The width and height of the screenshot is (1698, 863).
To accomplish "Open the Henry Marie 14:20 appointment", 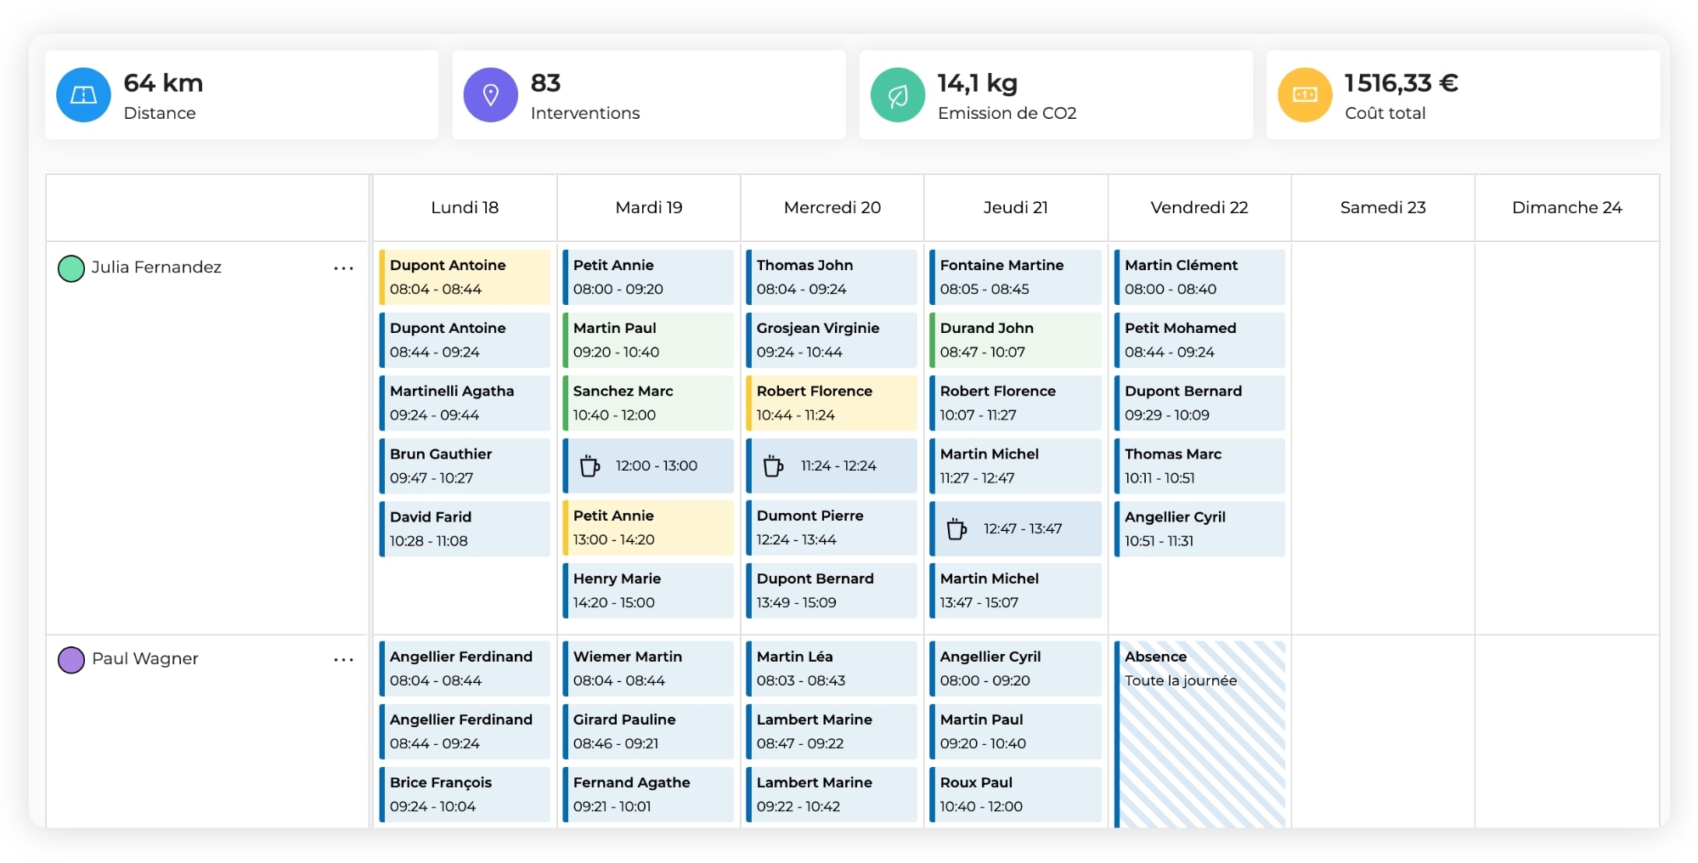I will pyautogui.click(x=647, y=590).
